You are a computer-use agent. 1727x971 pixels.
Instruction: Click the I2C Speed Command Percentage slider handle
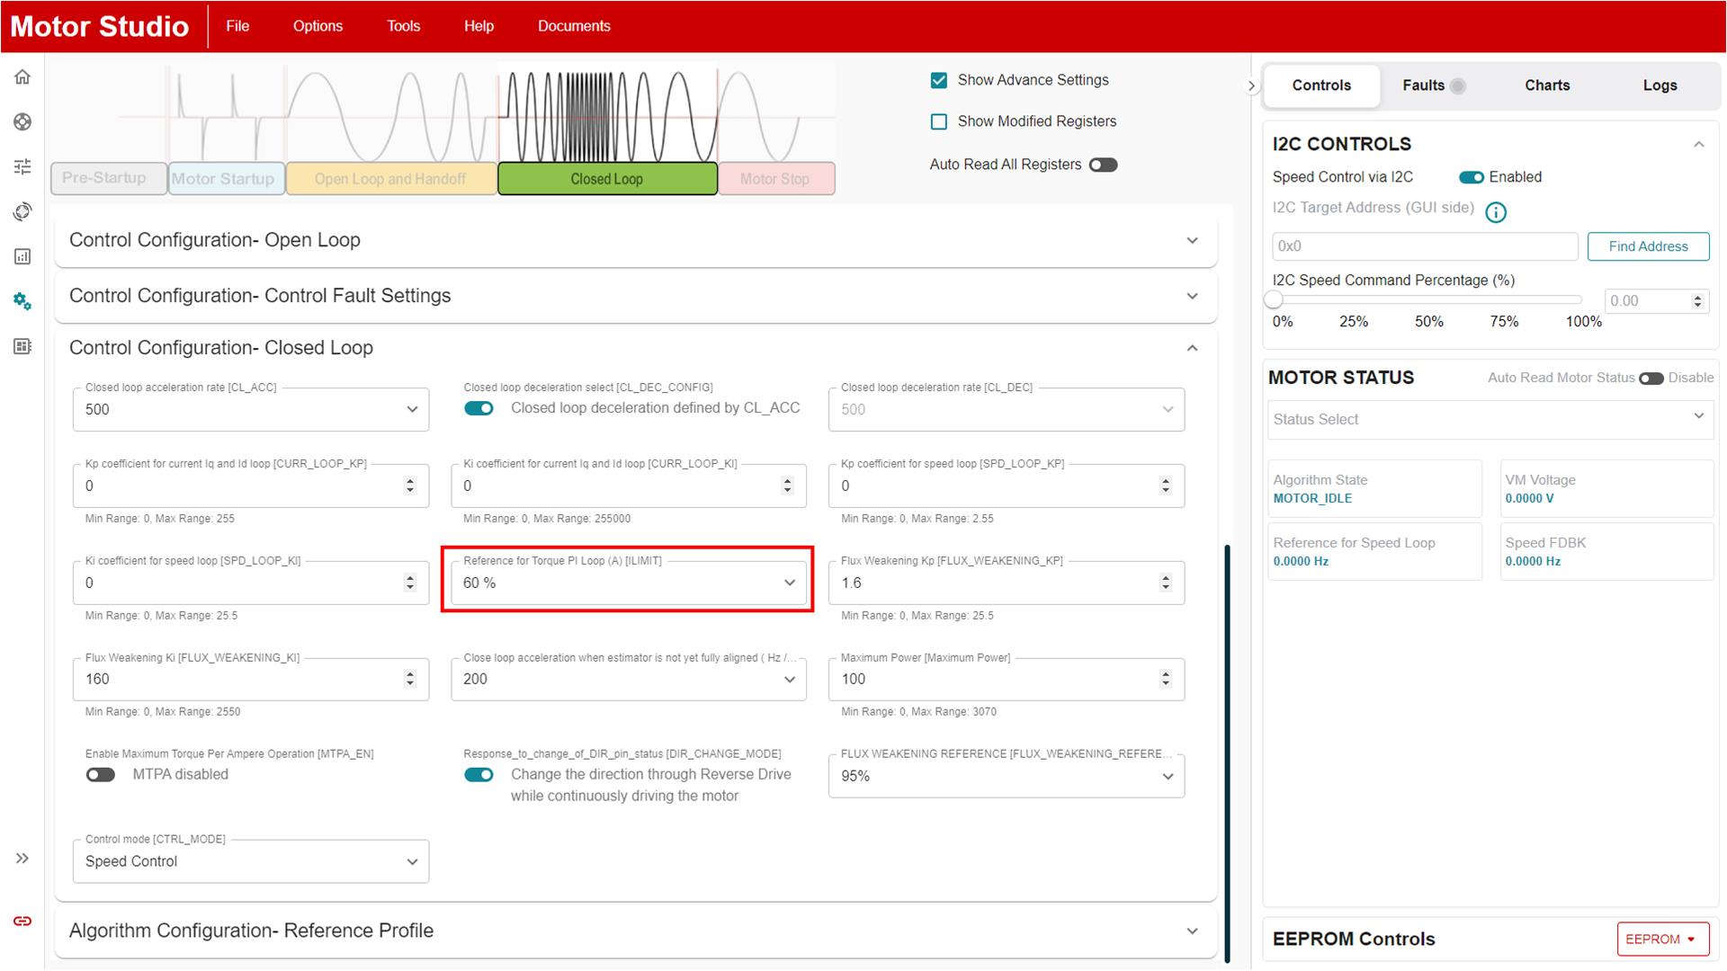1274,300
